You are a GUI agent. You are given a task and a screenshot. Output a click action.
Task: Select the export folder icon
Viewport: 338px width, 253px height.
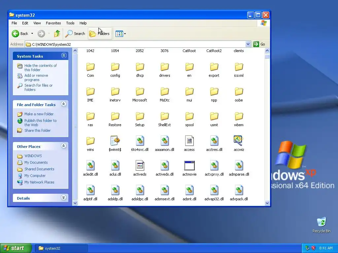[x=214, y=67]
